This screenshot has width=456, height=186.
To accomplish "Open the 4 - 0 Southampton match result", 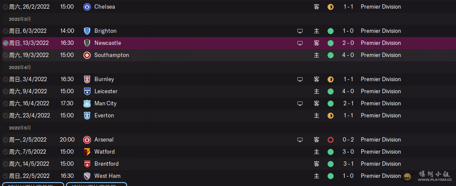I will 348,55.
